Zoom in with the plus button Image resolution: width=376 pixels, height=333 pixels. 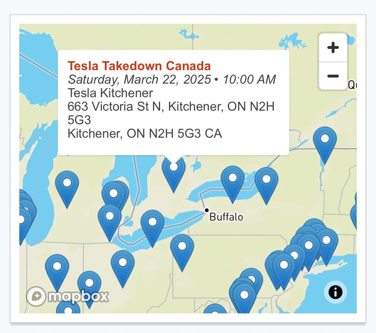333,48
